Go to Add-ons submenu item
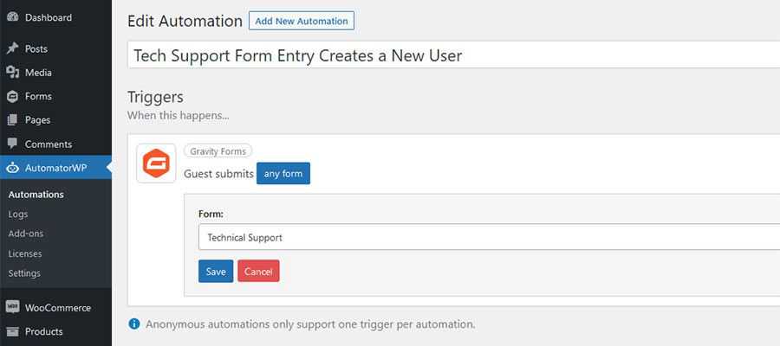Viewport: 780px width, 346px height. click(x=25, y=234)
